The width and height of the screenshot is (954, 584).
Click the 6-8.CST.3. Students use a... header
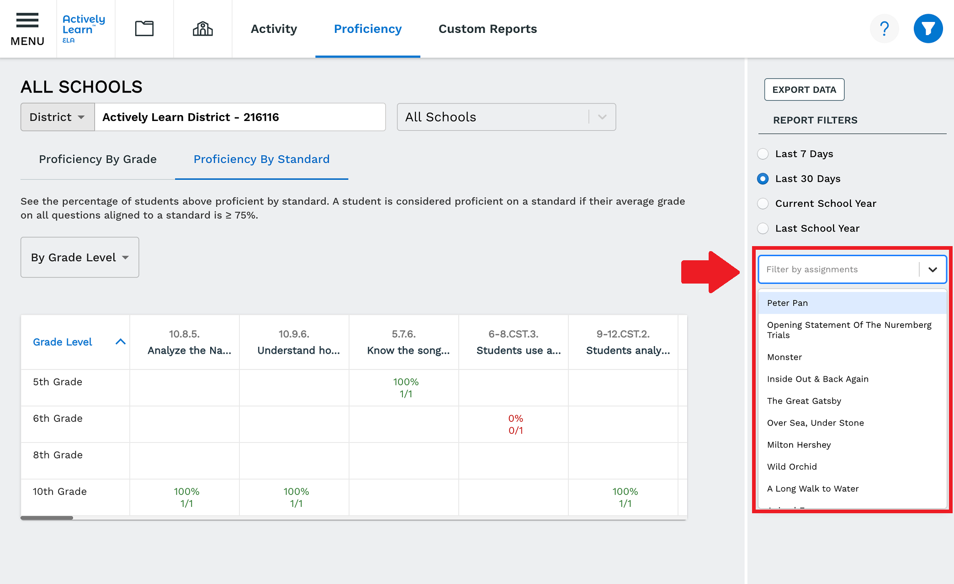514,342
